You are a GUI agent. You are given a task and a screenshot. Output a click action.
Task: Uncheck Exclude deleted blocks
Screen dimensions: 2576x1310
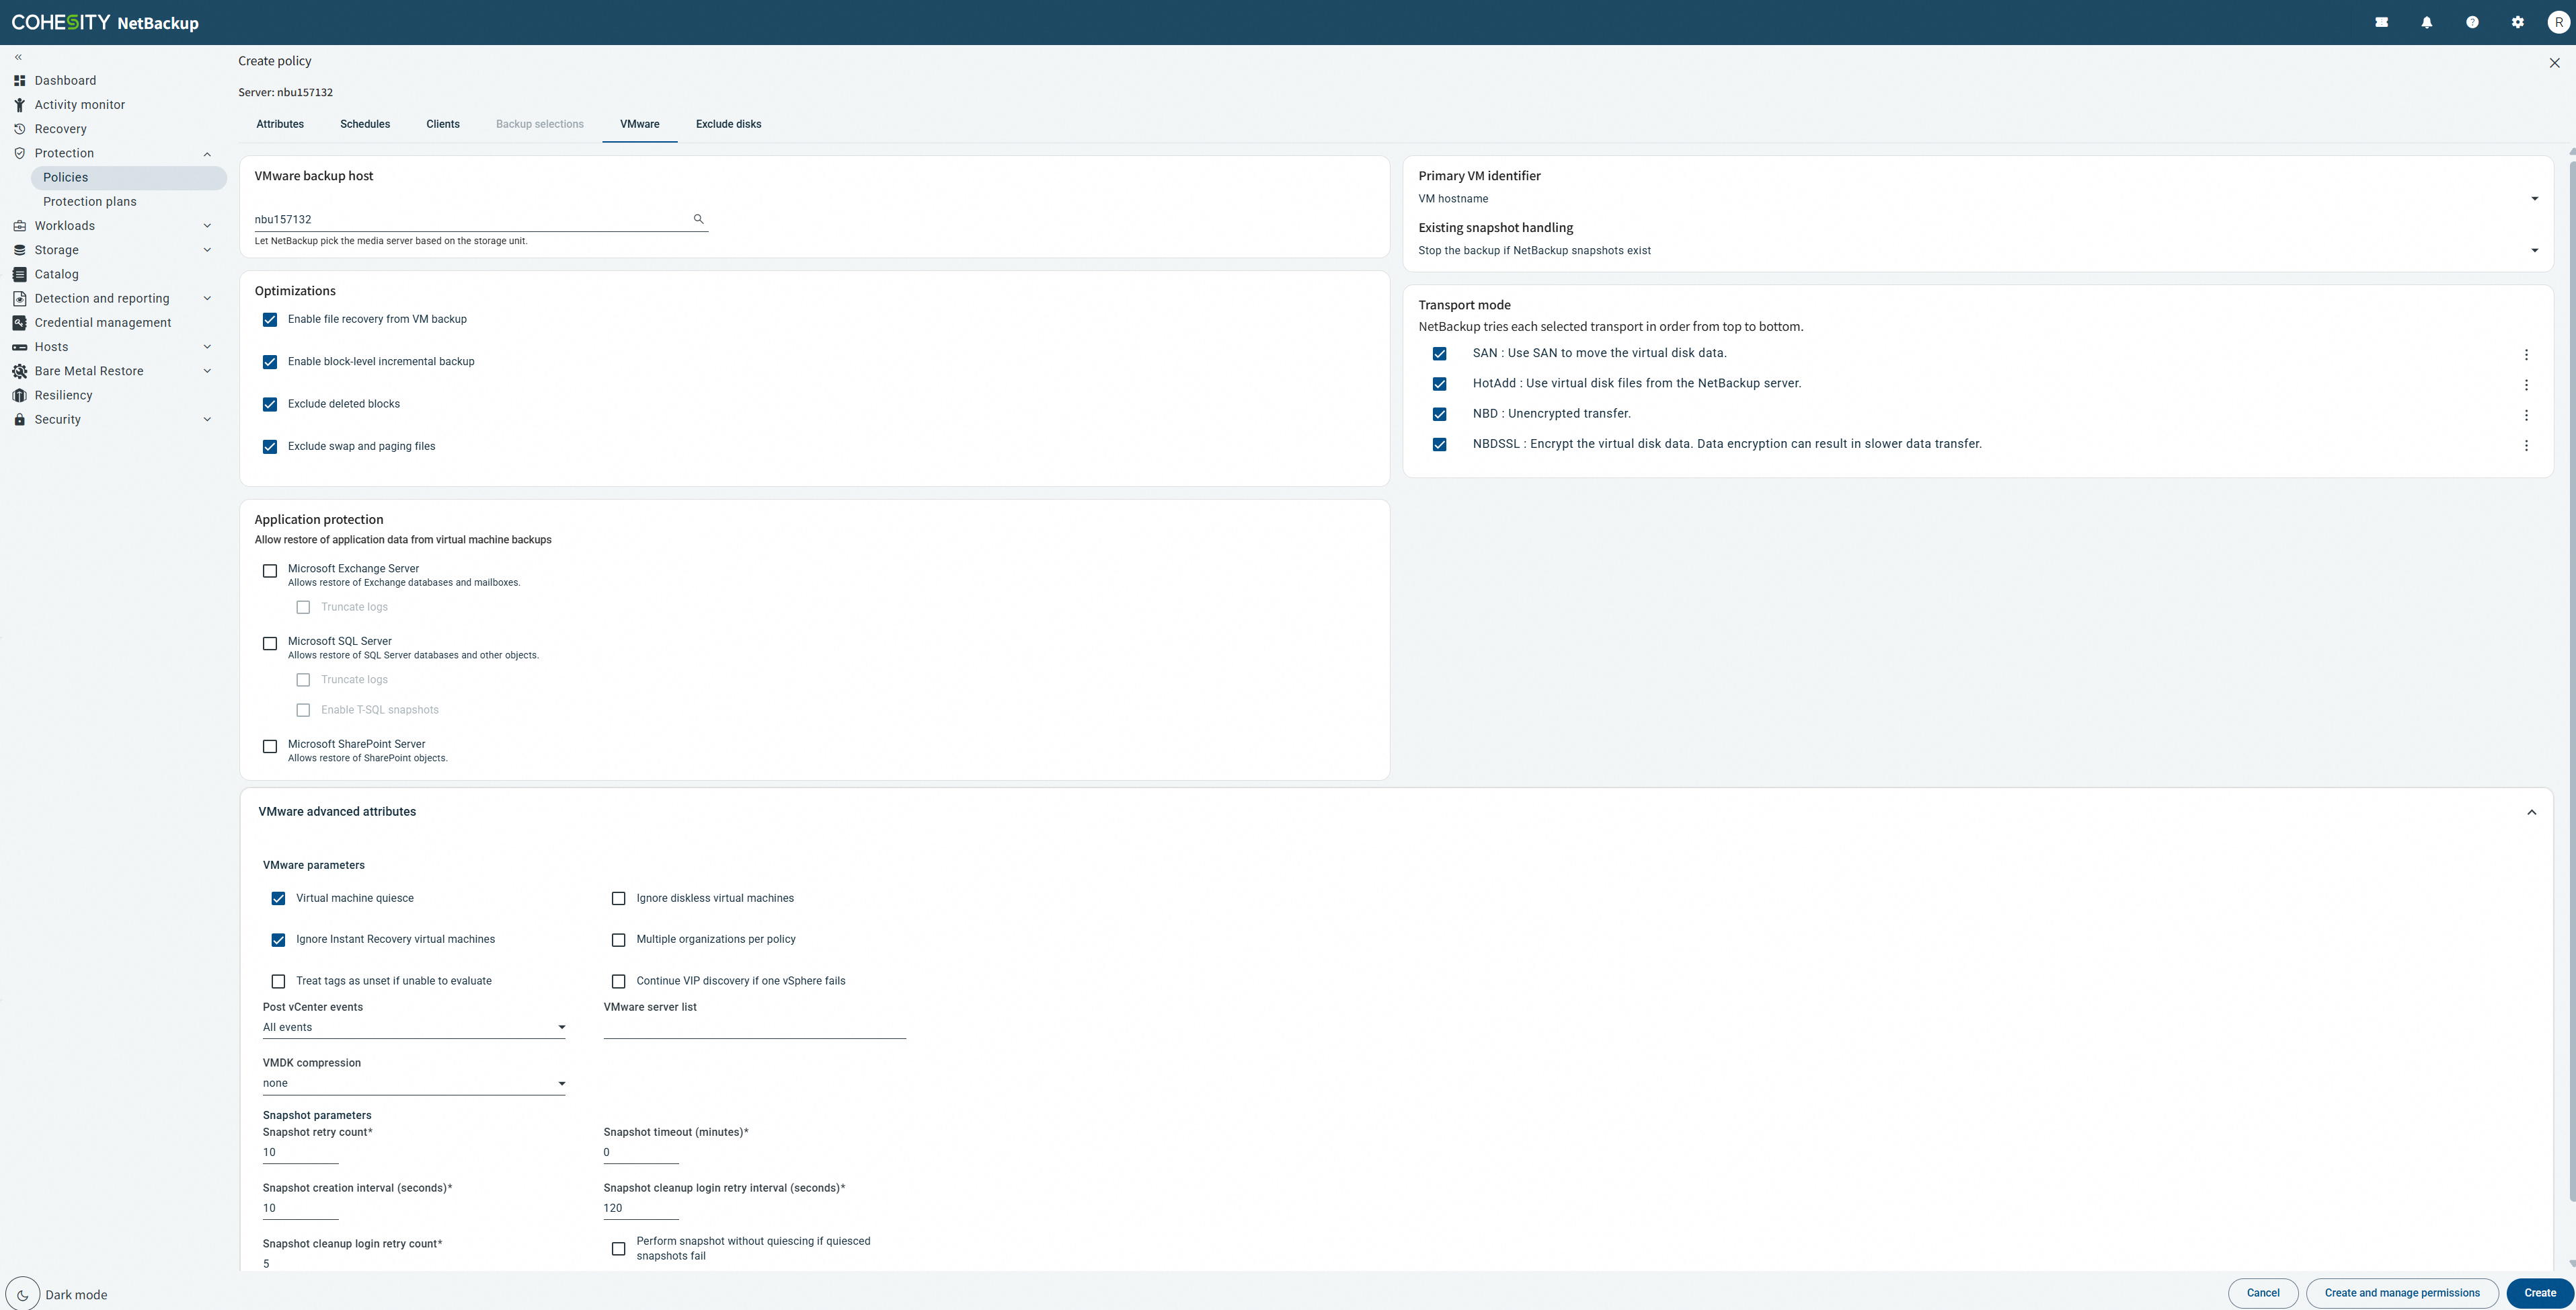point(270,405)
